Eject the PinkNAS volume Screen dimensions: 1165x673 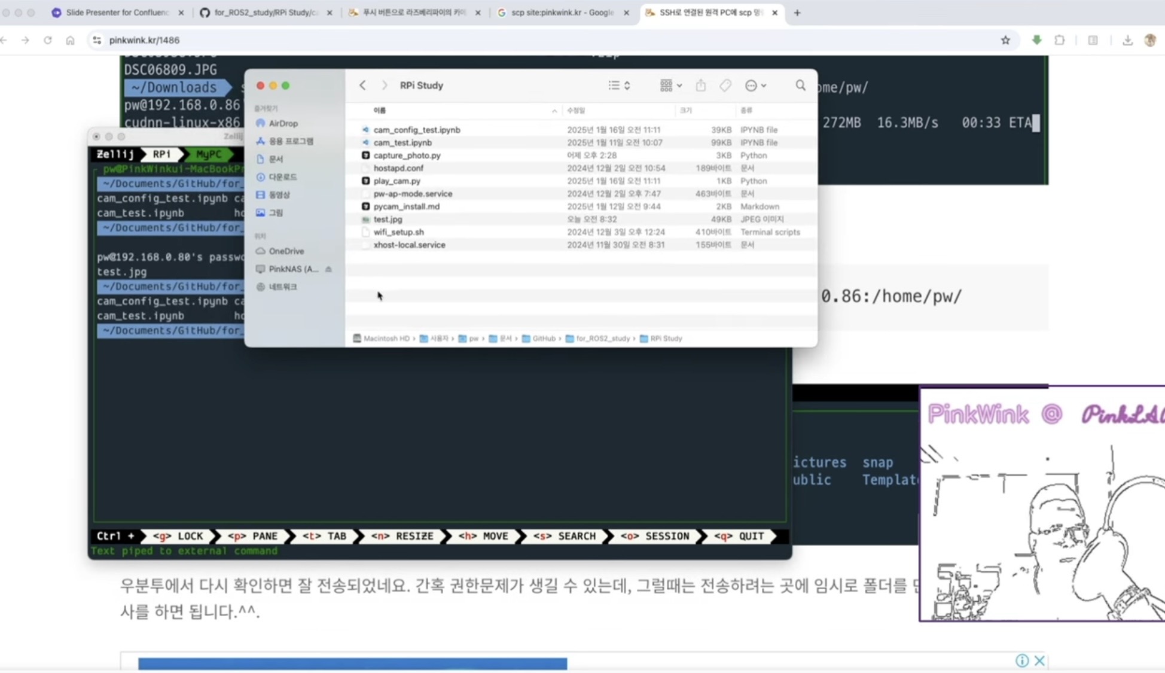pos(328,269)
